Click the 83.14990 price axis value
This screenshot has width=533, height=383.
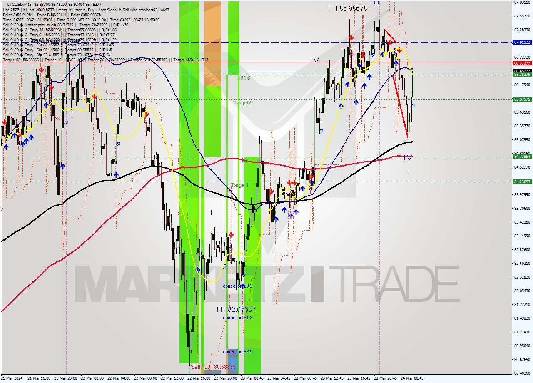coord(522,236)
